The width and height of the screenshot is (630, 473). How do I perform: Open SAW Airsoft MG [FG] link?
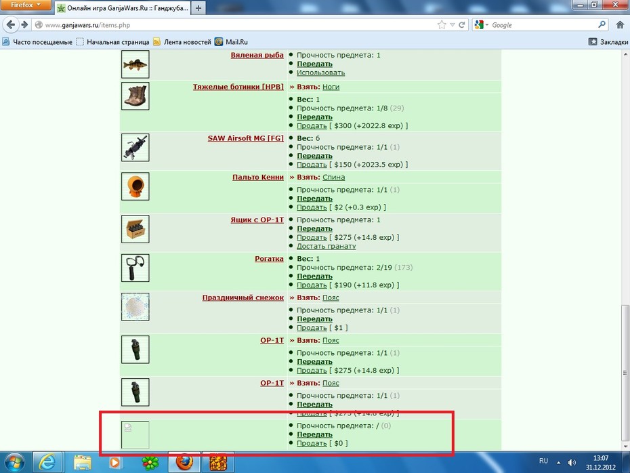tap(245, 138)
